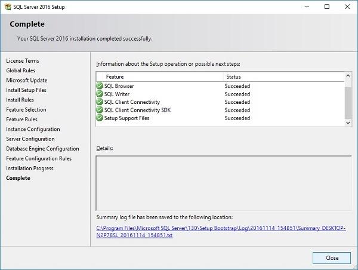
Task: Go to the Instance Configuration step
Action: (33, 129)
